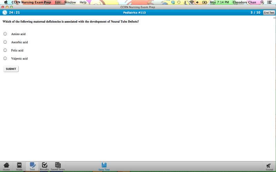Open the Edit menu
This screenshot has width=276, height=172.
[x=58, y=2]
